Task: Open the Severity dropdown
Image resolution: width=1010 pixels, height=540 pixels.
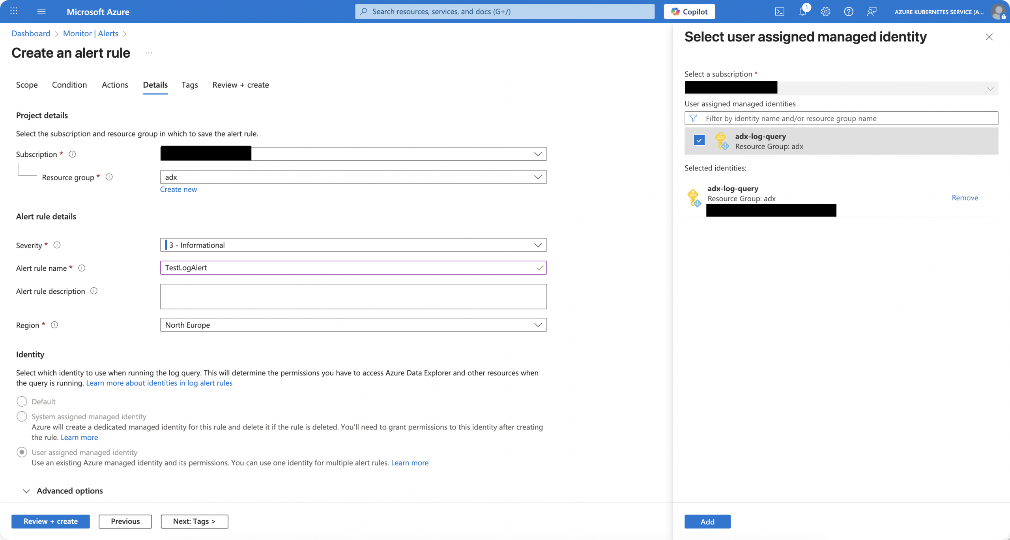Action: [x=353, y=245]
